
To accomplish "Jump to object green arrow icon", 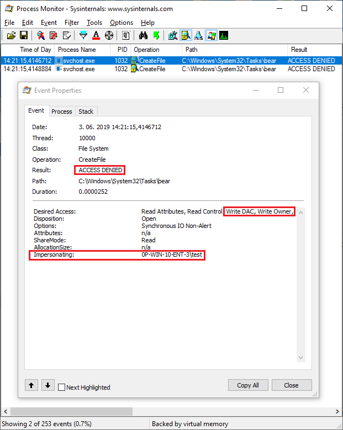I will coord(156,35).
